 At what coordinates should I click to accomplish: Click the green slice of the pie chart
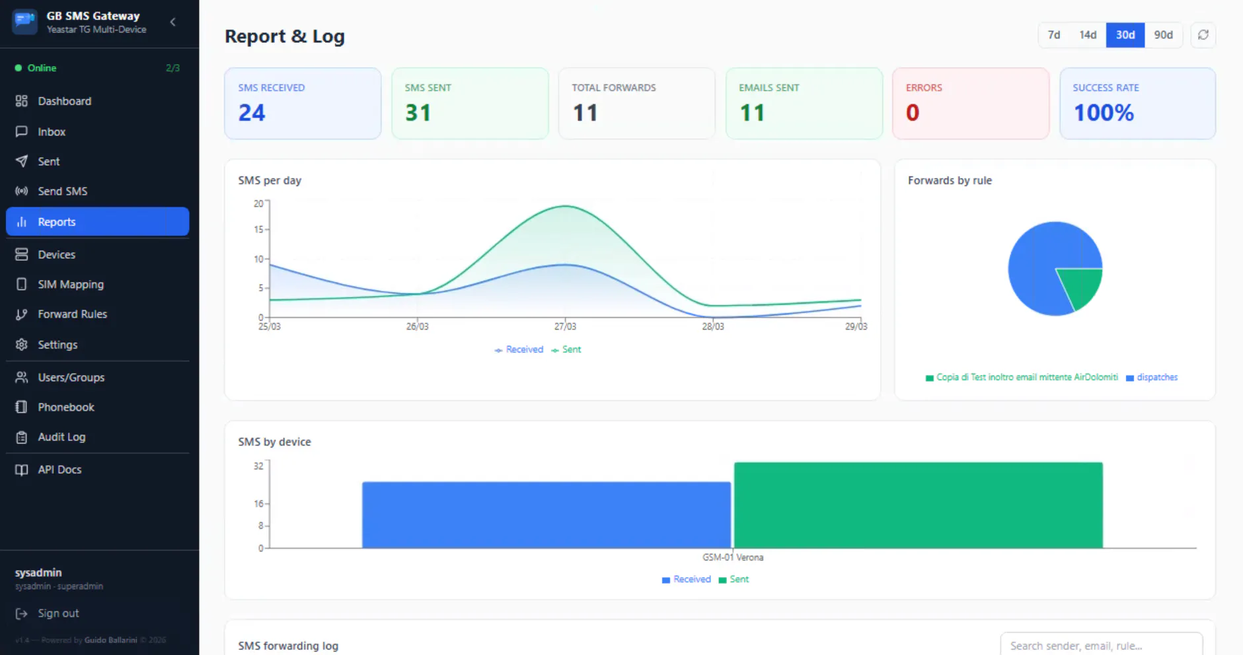point(1082,285)
